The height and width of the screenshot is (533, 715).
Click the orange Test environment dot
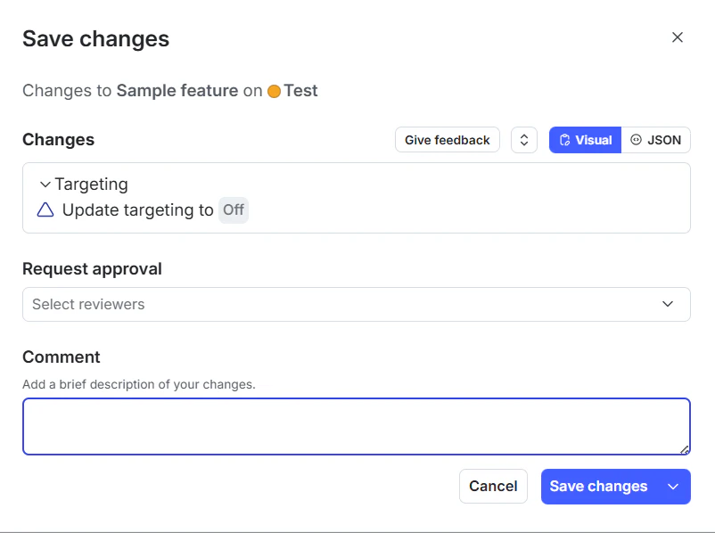pyautogui.click(x=274, y=91)
